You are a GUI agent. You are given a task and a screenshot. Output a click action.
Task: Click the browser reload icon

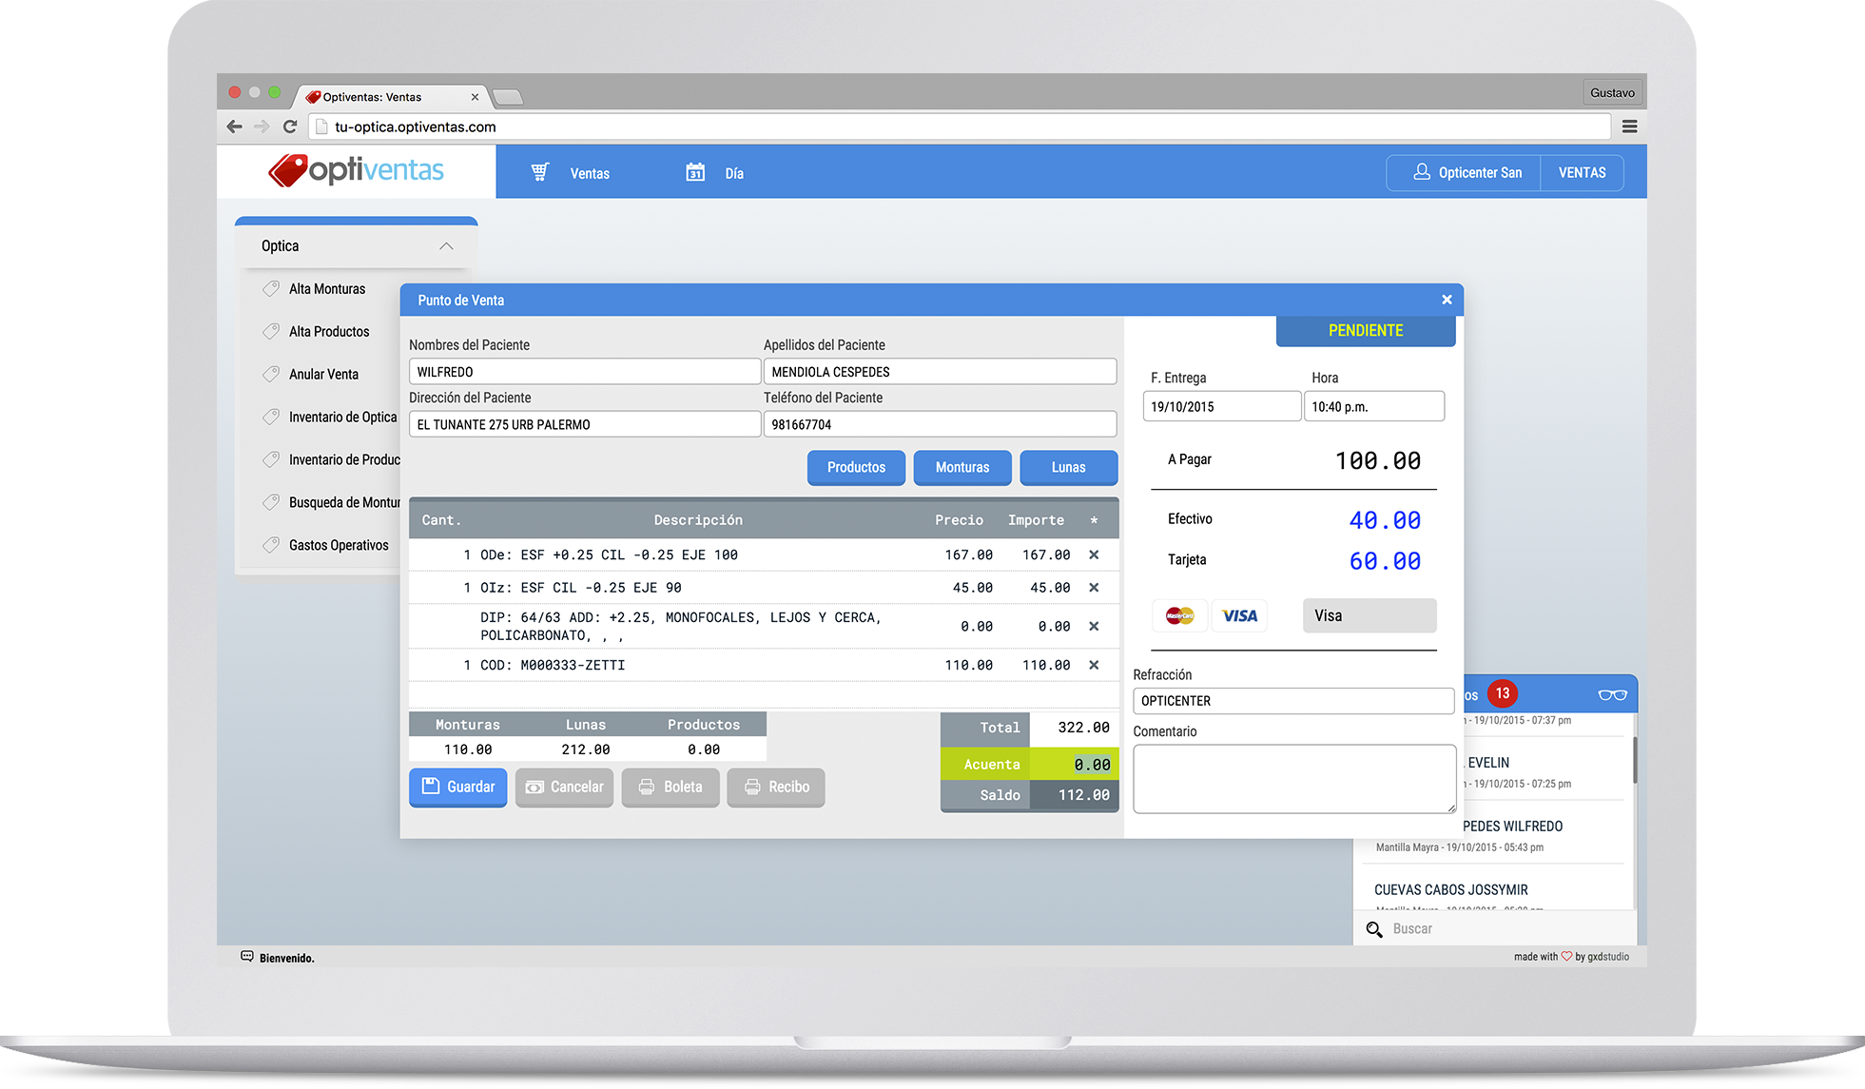(290, 126)
